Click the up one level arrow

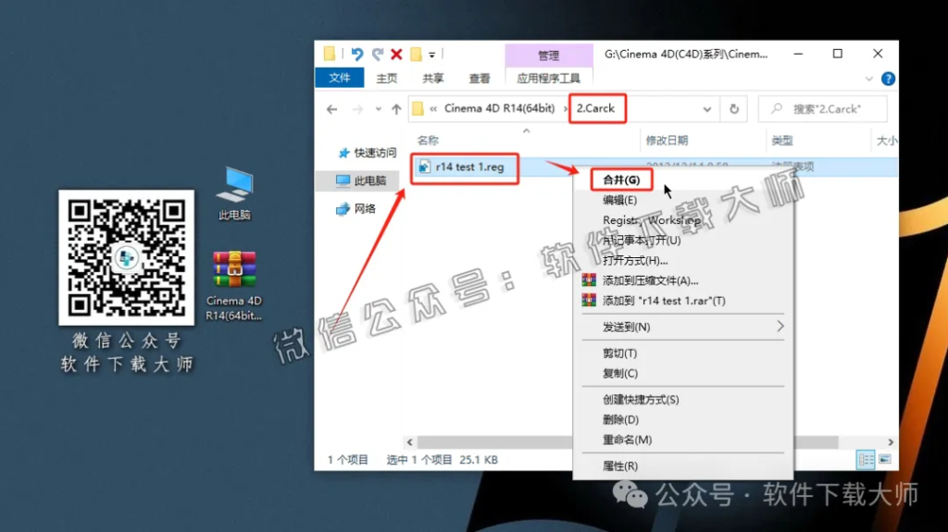tap(396, 109)
